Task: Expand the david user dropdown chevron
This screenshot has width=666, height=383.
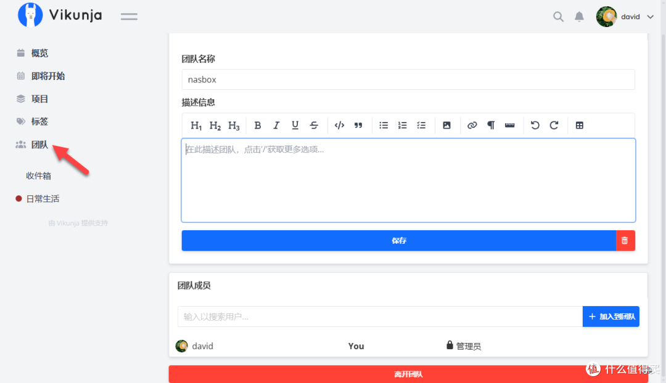Action: point(650,17)
